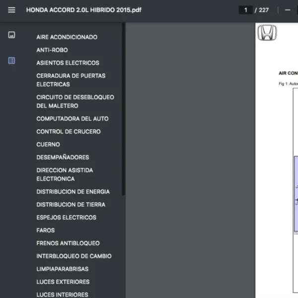The height and width of the screenshot is (298, 298).
Task: Select DISTRIBUCION DE TIERRA entry
Action: pyautogui.click(x=71, y=205)
